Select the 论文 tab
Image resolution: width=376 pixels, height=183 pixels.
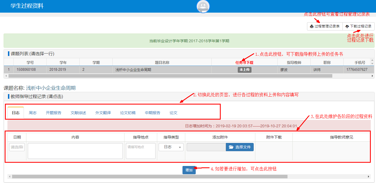[x=173, y=113]
